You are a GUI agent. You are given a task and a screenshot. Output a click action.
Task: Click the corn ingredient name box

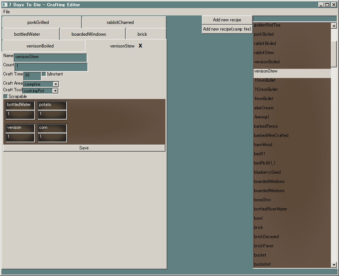pos(52,128)
